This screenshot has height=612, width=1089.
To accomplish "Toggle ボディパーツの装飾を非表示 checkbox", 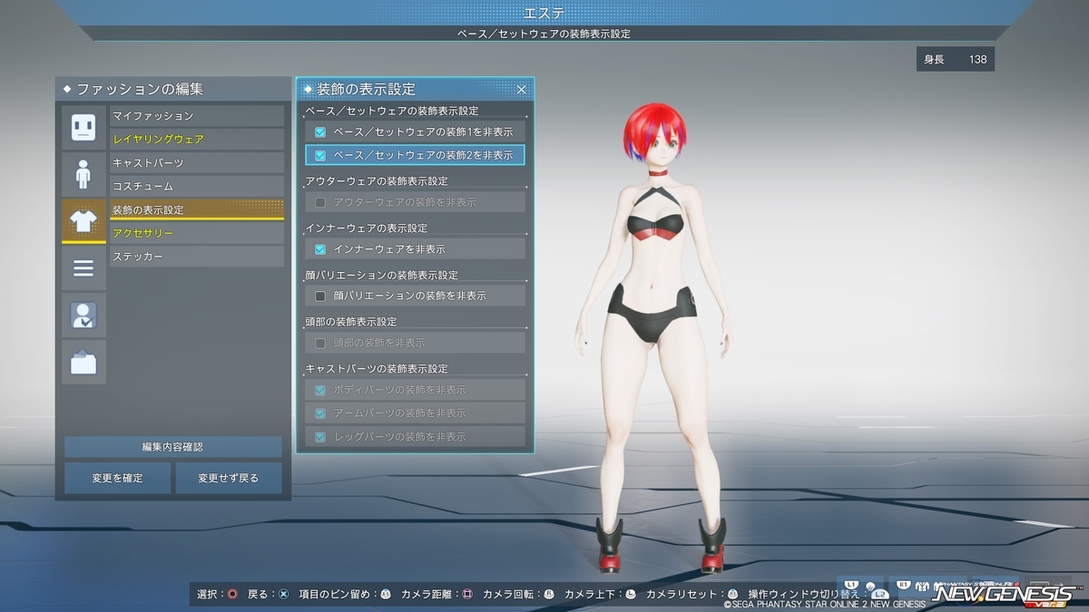I will [319, 390].
